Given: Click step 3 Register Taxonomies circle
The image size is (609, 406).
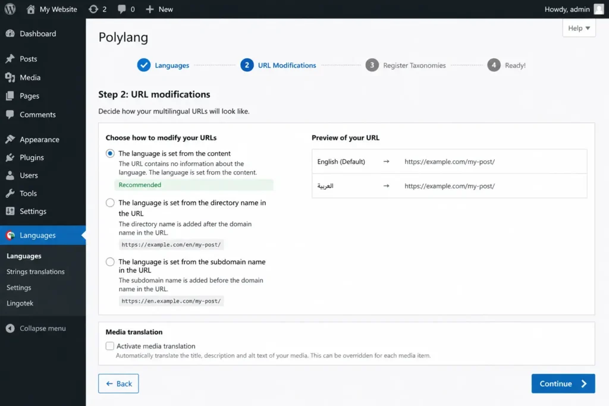Looking at the screenshot, I should tap(372, 65).
